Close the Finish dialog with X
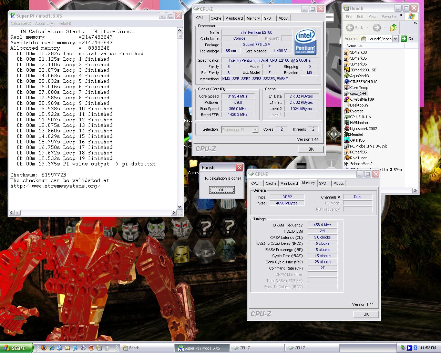The width and height of the screenshot is (441, 353). (x=239, y=168)
